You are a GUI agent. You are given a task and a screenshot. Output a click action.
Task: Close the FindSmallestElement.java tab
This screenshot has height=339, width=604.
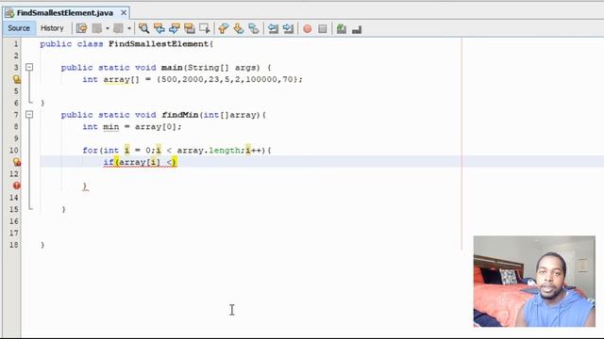(124, 12)
